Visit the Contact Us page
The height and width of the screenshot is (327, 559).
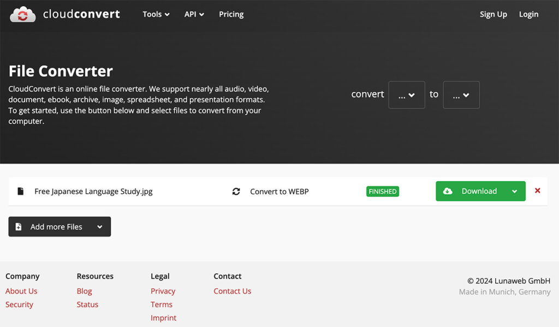click(232, 291)
